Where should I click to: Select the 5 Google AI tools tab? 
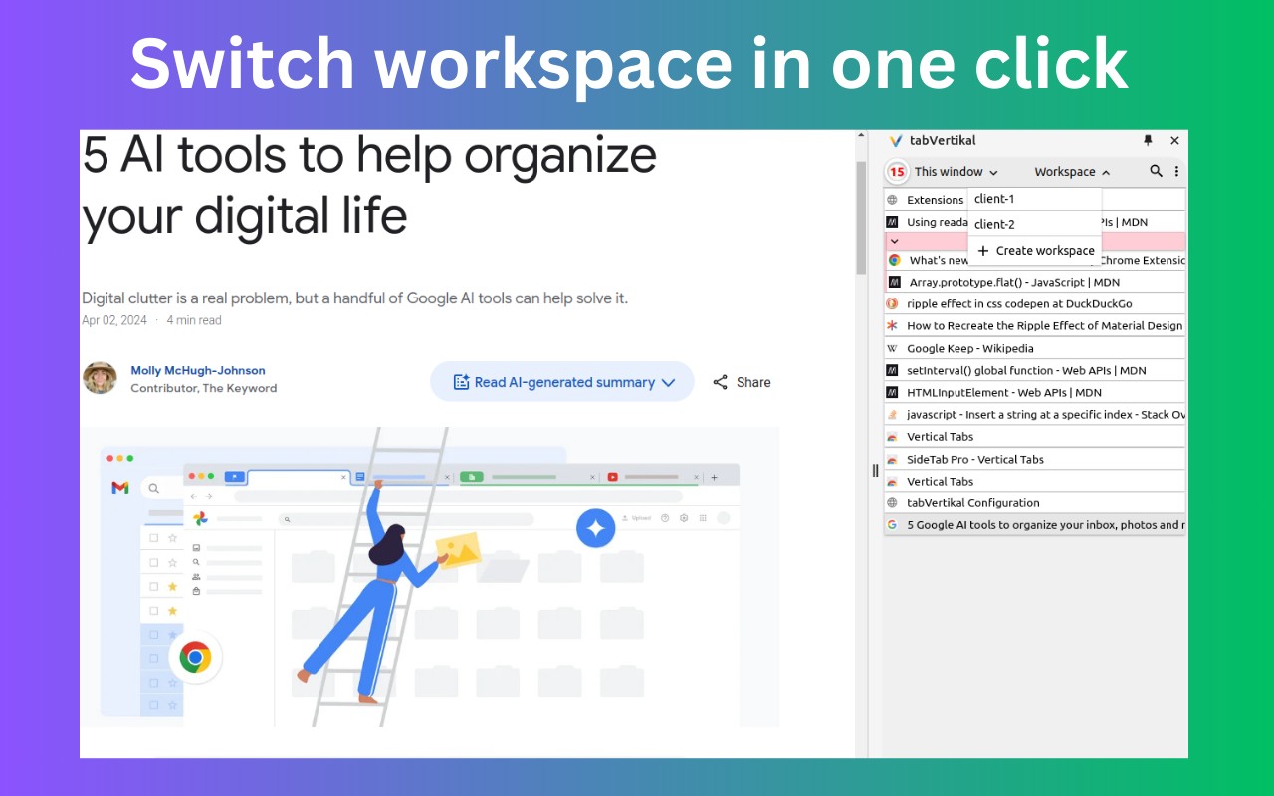tap(1035, 524)
